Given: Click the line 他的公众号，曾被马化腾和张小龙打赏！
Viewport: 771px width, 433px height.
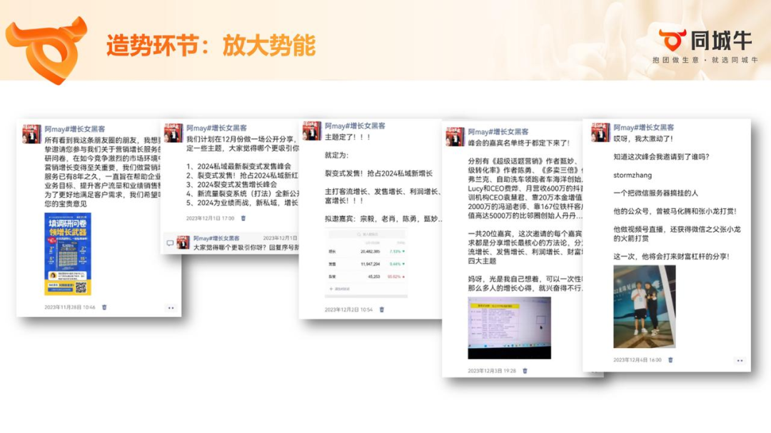Looking at the screenshot, I should (675, 211).
